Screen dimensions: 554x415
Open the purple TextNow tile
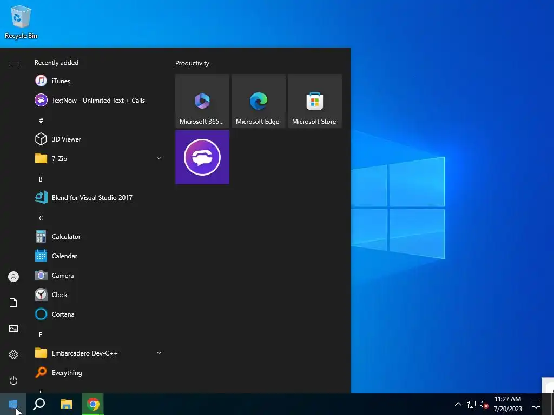tap(202, 157)
